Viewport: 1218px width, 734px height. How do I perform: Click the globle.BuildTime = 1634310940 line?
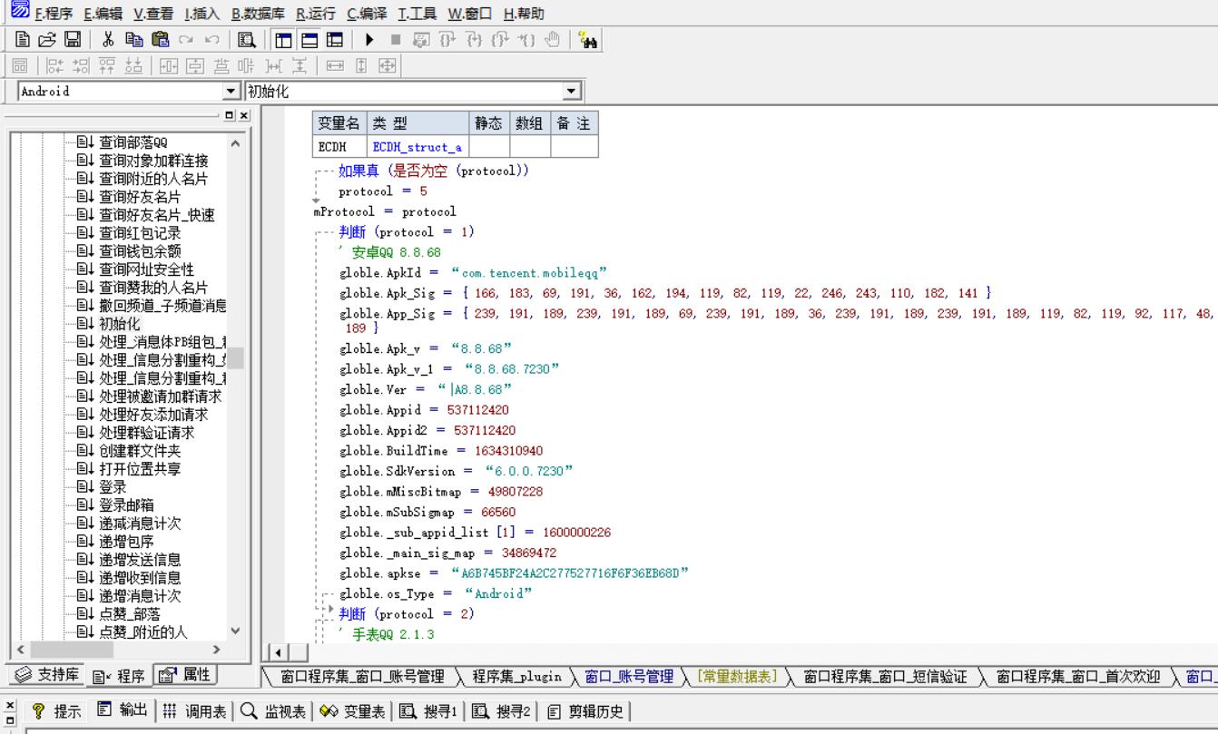(441, 451)
